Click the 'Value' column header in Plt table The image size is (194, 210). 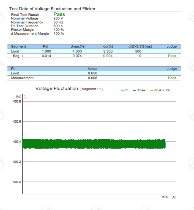93,69
